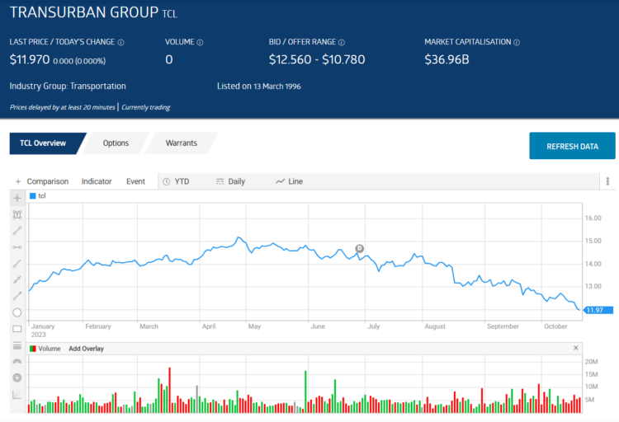Click the $11.970 last price value
Viewport: 619px width, 422px height.
[30, 60]
